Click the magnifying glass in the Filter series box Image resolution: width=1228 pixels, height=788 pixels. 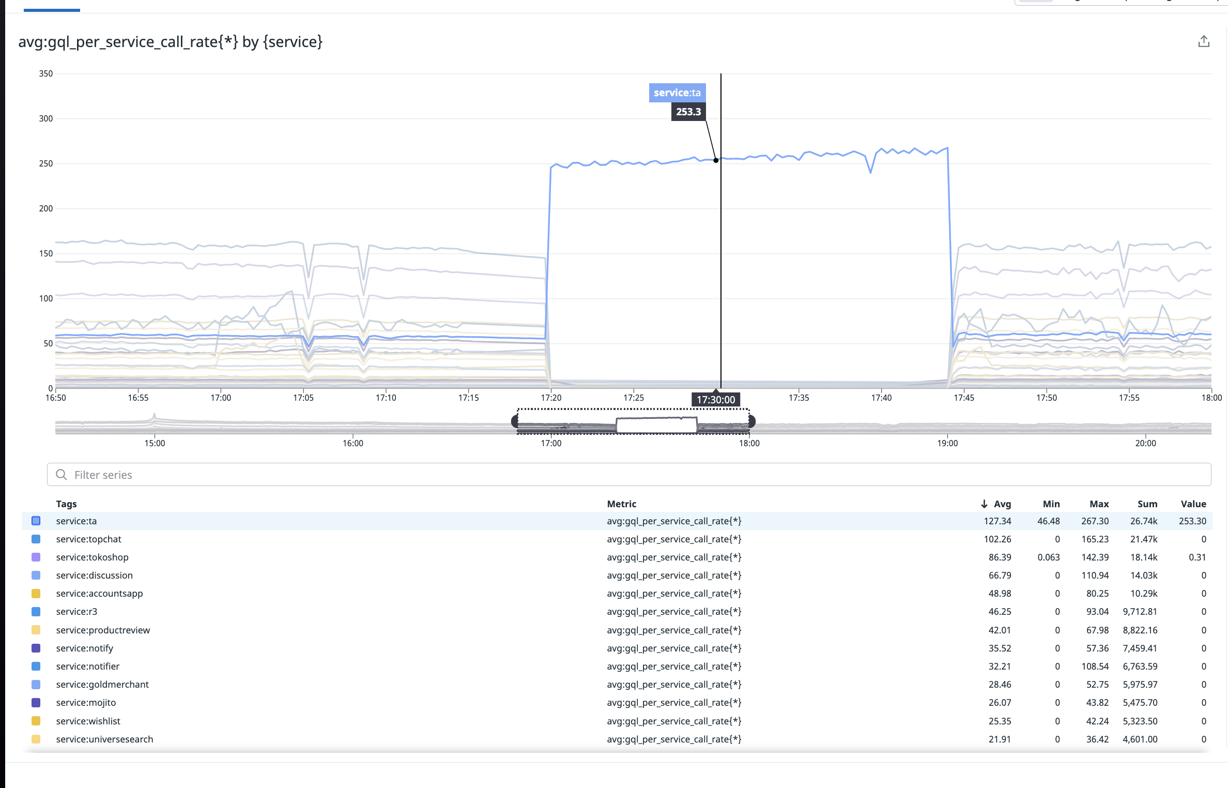coord(63,474)
